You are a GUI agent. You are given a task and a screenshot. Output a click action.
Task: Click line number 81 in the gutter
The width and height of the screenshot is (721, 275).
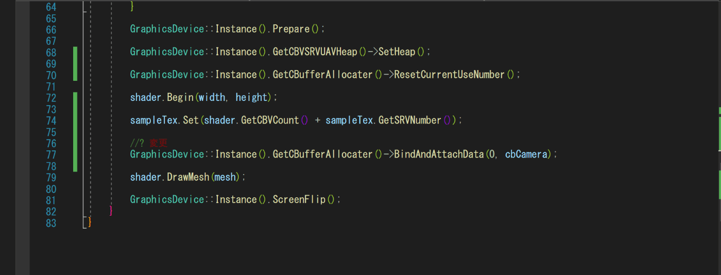pyautogui.click(x=51, y=199)
